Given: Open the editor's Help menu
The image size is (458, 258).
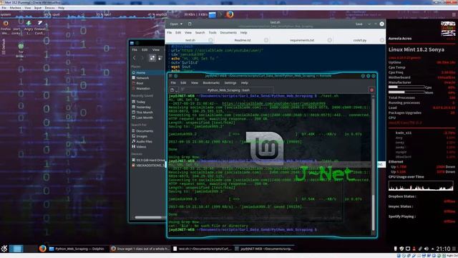Looking at the screenshot, I should pyautogui.click(x=243, y=32).
